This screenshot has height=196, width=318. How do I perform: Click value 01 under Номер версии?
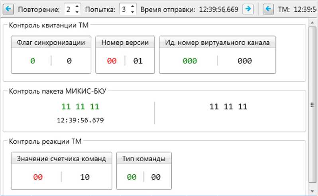coord(138,61)
